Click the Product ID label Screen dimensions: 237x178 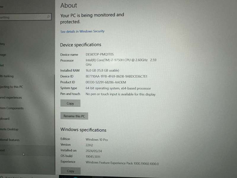point(68,82)
